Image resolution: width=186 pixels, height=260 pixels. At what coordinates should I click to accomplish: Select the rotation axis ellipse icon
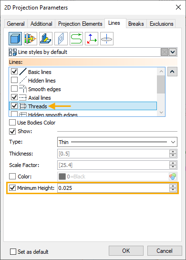pyautogui.click(x=107, y=39)
